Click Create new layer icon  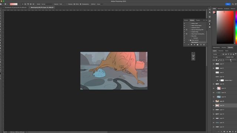[x=233, y=132]
